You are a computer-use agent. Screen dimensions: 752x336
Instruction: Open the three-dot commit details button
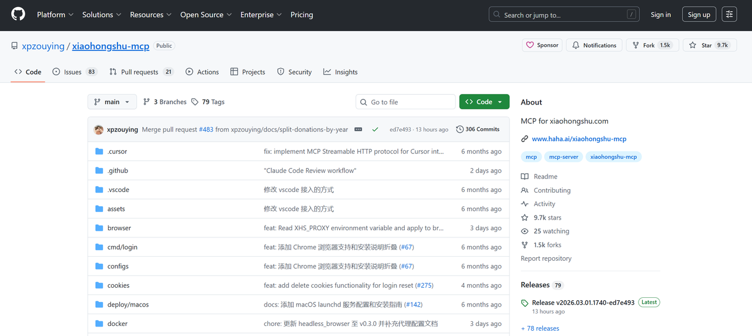pos(358,129)
